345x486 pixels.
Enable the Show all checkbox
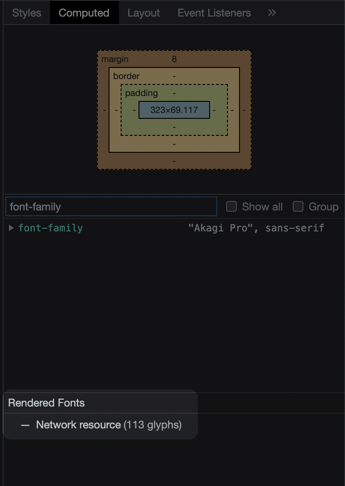coord(231,206)
